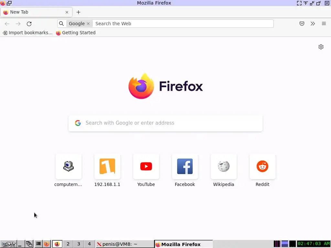Open a new tab with plus button

pos(78,12)
